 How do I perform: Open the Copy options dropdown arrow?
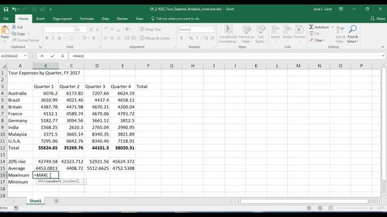pos(28,34)
